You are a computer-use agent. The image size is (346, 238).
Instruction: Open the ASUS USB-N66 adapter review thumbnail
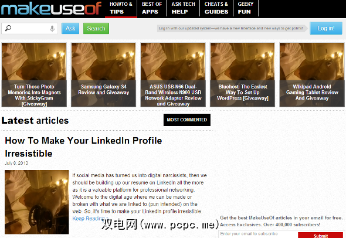pos(173,75)
